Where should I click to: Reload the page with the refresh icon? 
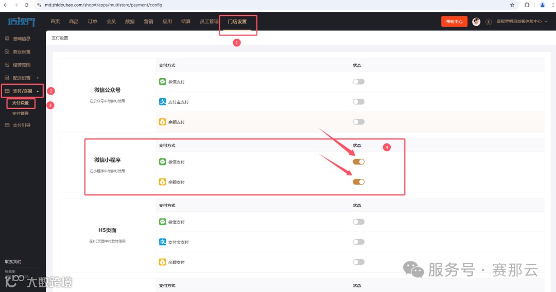(x=26, y=5)
